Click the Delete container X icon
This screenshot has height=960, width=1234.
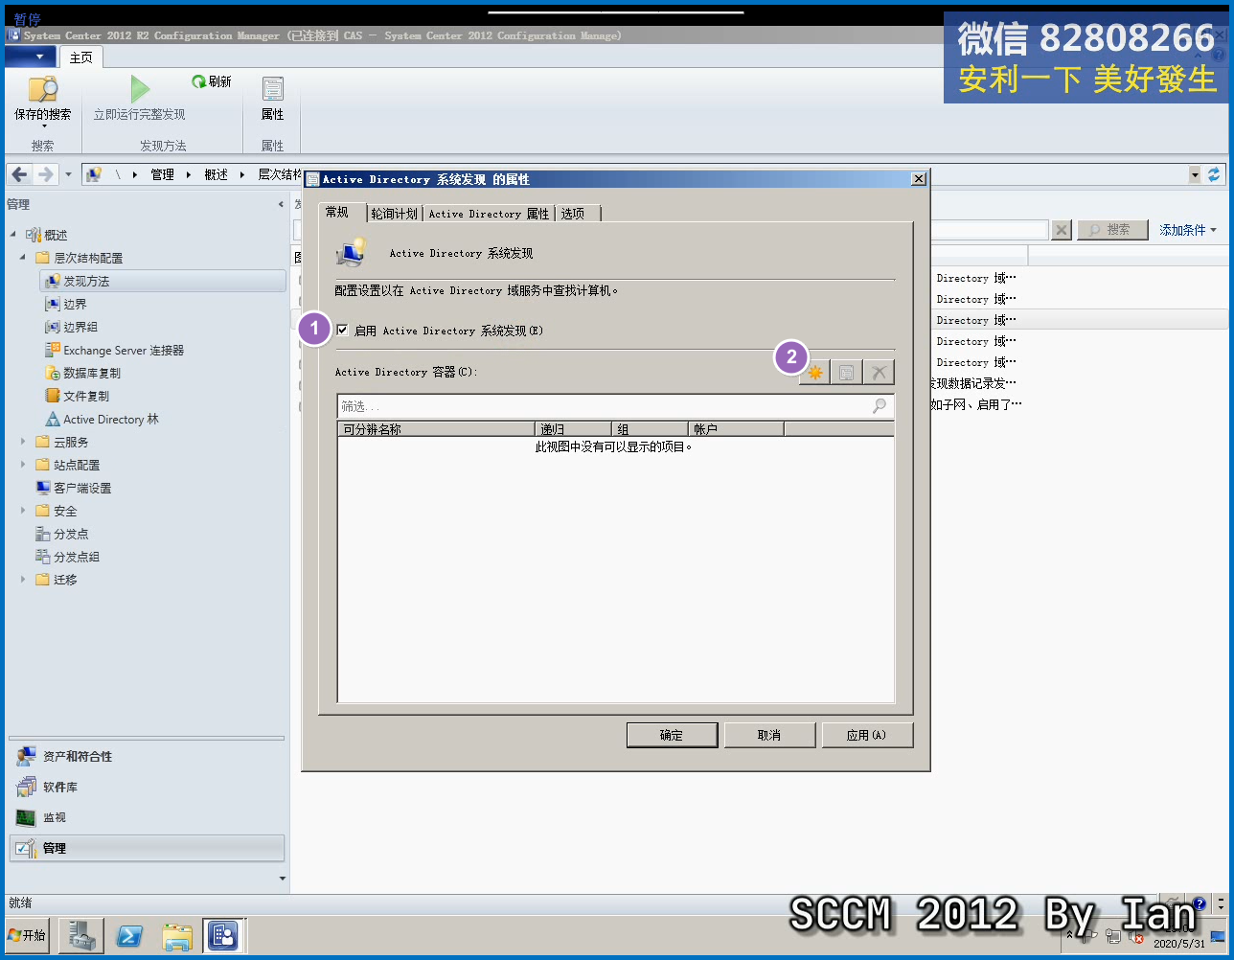pyautogui.click(x=879, y=373)
